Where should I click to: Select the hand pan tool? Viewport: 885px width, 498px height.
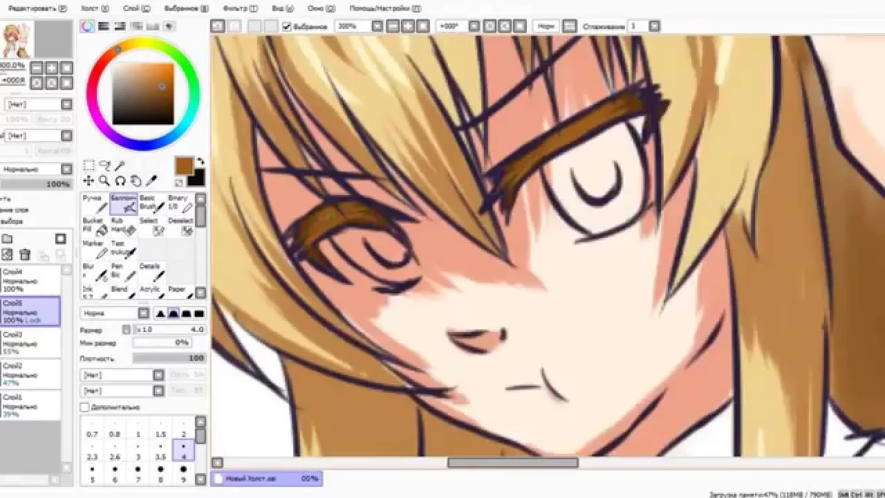tap(136, 181)
